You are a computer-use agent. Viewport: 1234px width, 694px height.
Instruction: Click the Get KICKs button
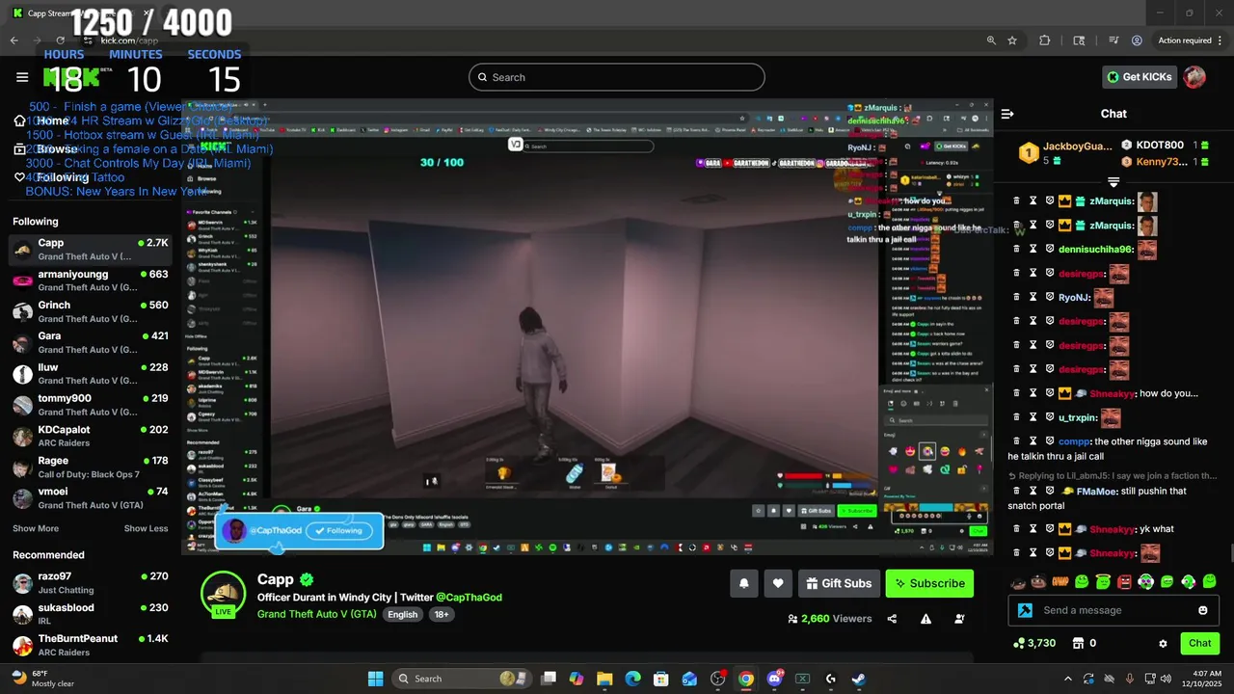[1140, 77]
